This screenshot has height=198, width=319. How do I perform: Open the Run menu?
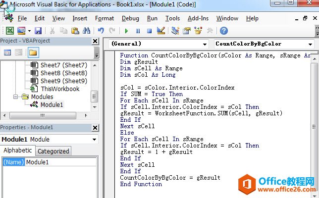[x=152, y=18]
